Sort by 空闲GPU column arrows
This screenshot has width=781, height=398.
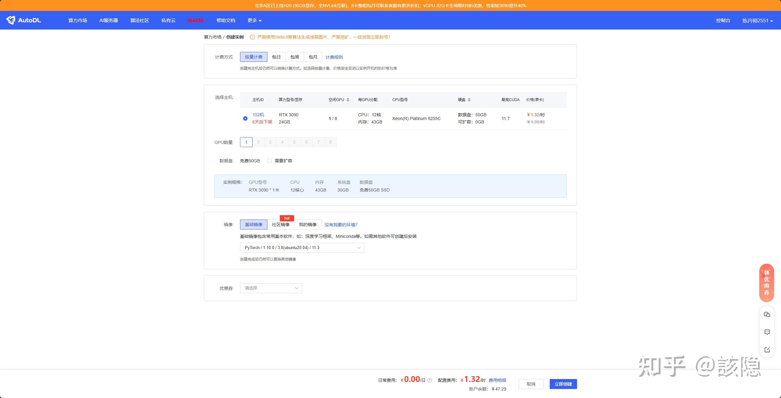[x=348, y=100]
